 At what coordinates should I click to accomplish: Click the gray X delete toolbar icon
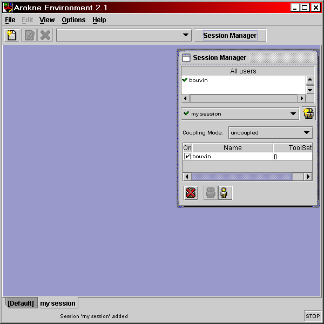coord(45,35)
